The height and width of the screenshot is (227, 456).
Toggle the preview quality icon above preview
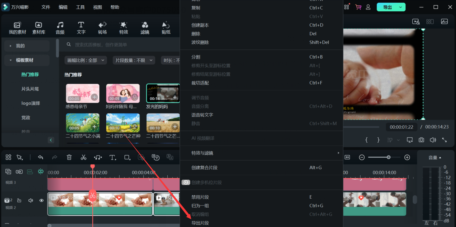416,22
